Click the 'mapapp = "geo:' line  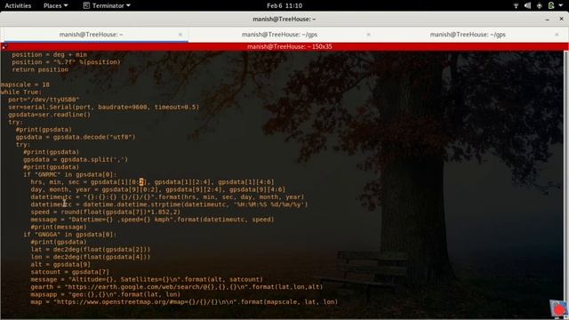106,294
